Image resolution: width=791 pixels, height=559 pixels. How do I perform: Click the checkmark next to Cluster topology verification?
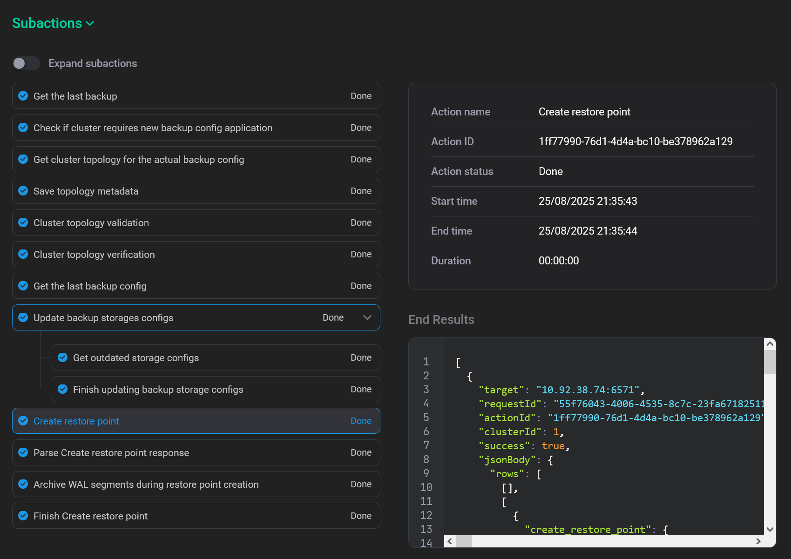[x=23, y=254]
